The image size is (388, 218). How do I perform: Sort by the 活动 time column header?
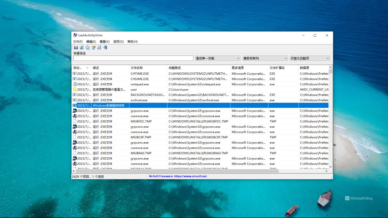point(81,68)
